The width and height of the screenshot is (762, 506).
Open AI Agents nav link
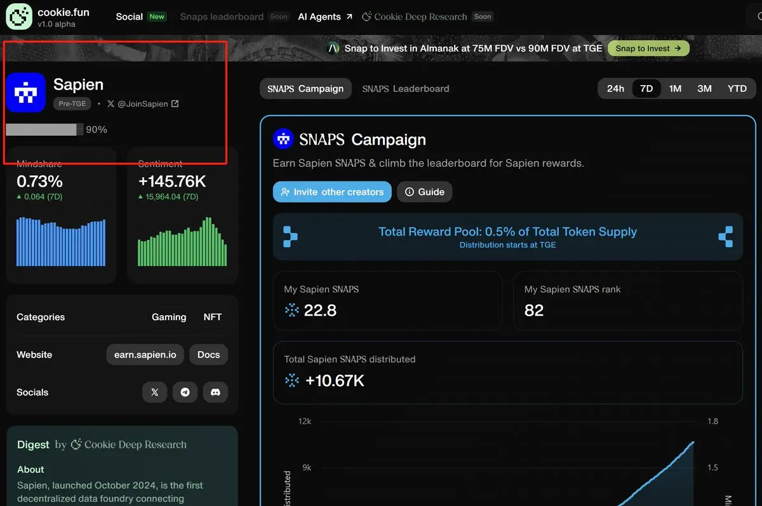click(319, 17)
